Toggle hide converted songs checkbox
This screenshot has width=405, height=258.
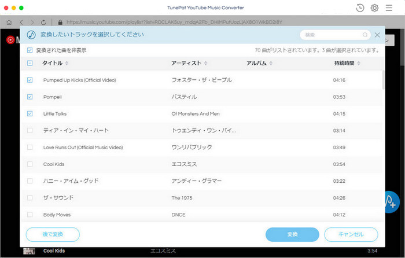pos(30,50)
